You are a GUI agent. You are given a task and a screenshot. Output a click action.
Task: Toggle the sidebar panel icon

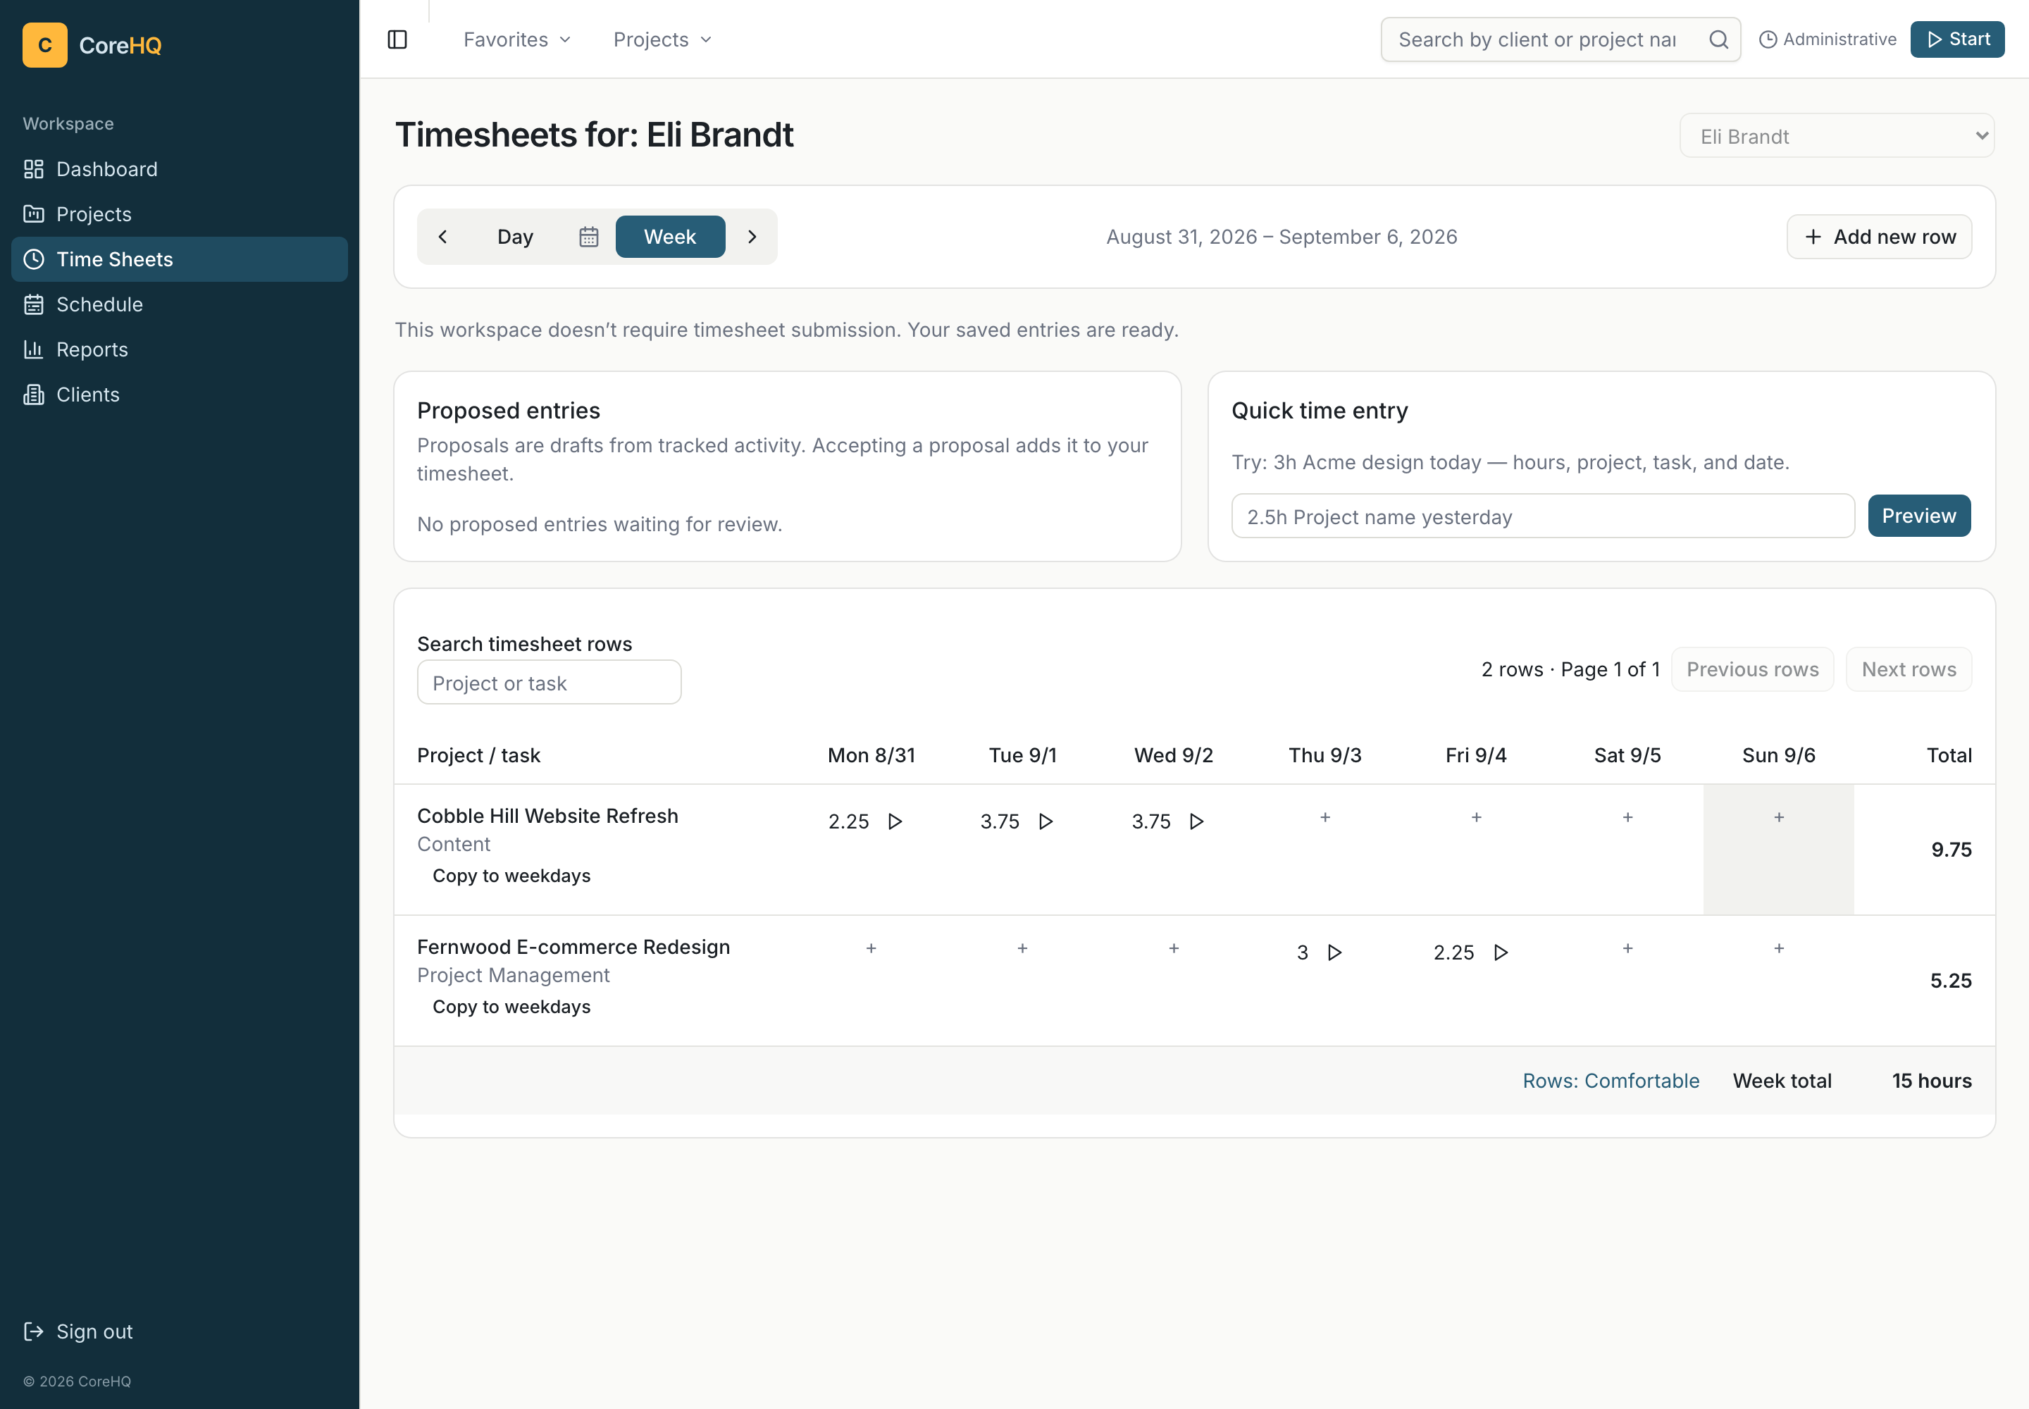[x=397, y=39]
